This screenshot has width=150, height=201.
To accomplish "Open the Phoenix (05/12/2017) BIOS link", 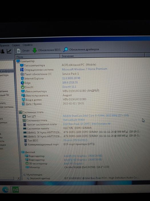I will click(x=75, y=140).
